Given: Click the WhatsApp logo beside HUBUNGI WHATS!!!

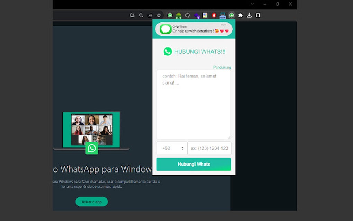Looking at the screenshot, I should 168,51.
